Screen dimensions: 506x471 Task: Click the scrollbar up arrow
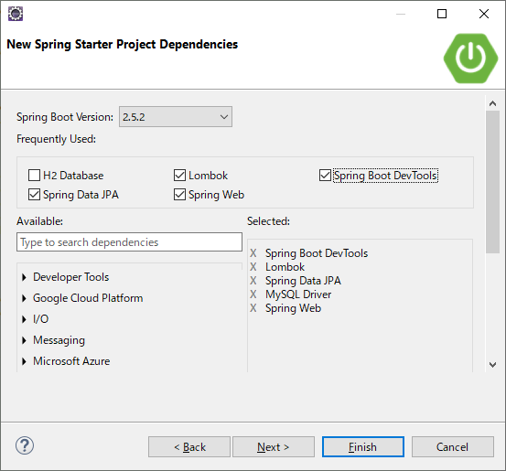tap(492, 103)
